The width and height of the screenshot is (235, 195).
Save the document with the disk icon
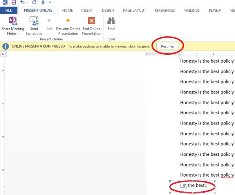pyautogui.click(x=14, y=2)
